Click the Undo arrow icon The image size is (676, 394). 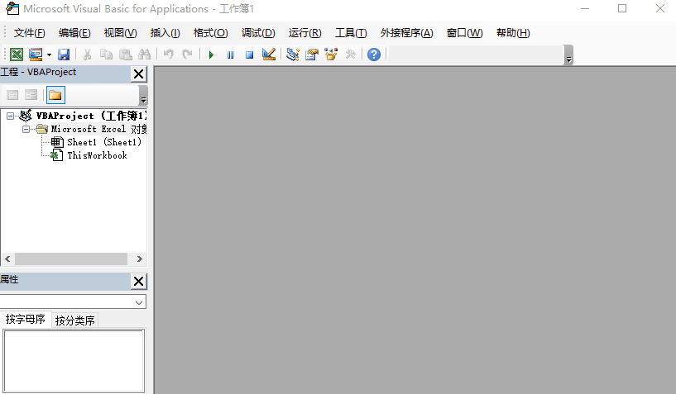169,55
